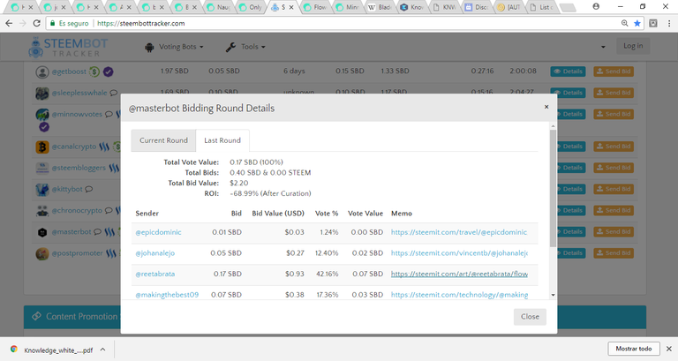The width and height of the screenshot is (678, 361).
Task: Select the Last Round tab
Action: point(222,140)
